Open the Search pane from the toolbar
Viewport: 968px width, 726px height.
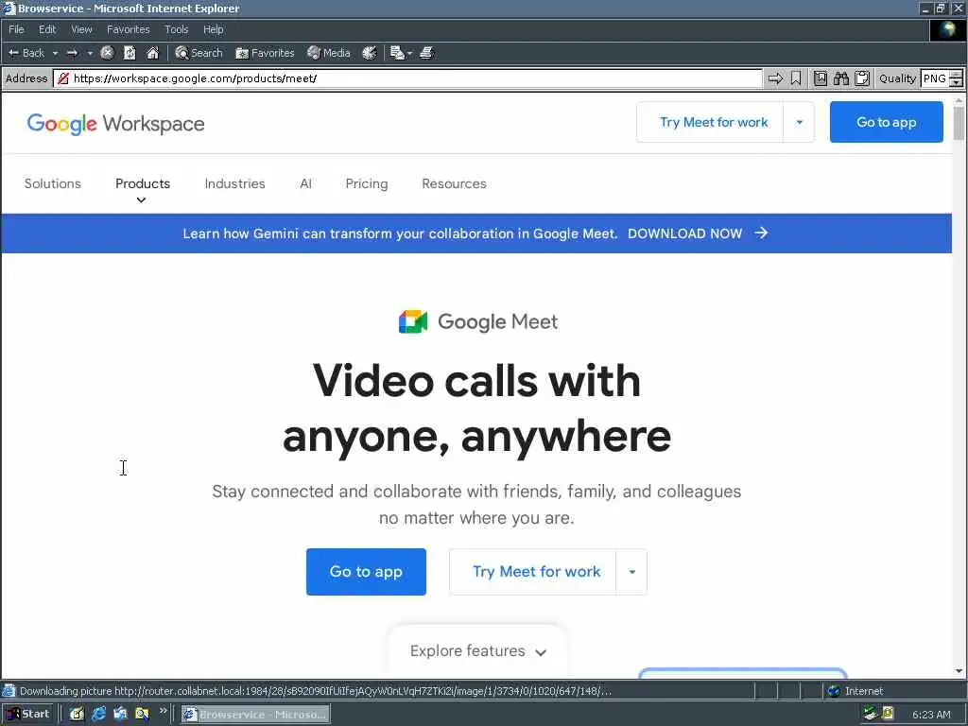coord(199,53)
